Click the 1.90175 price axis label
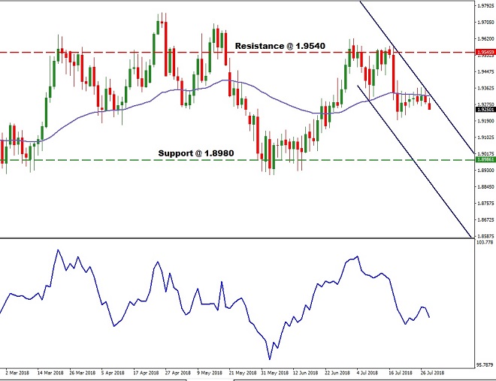Image resolution: width=496 pixels, height=381 pixels. click(x=486, y=153)
